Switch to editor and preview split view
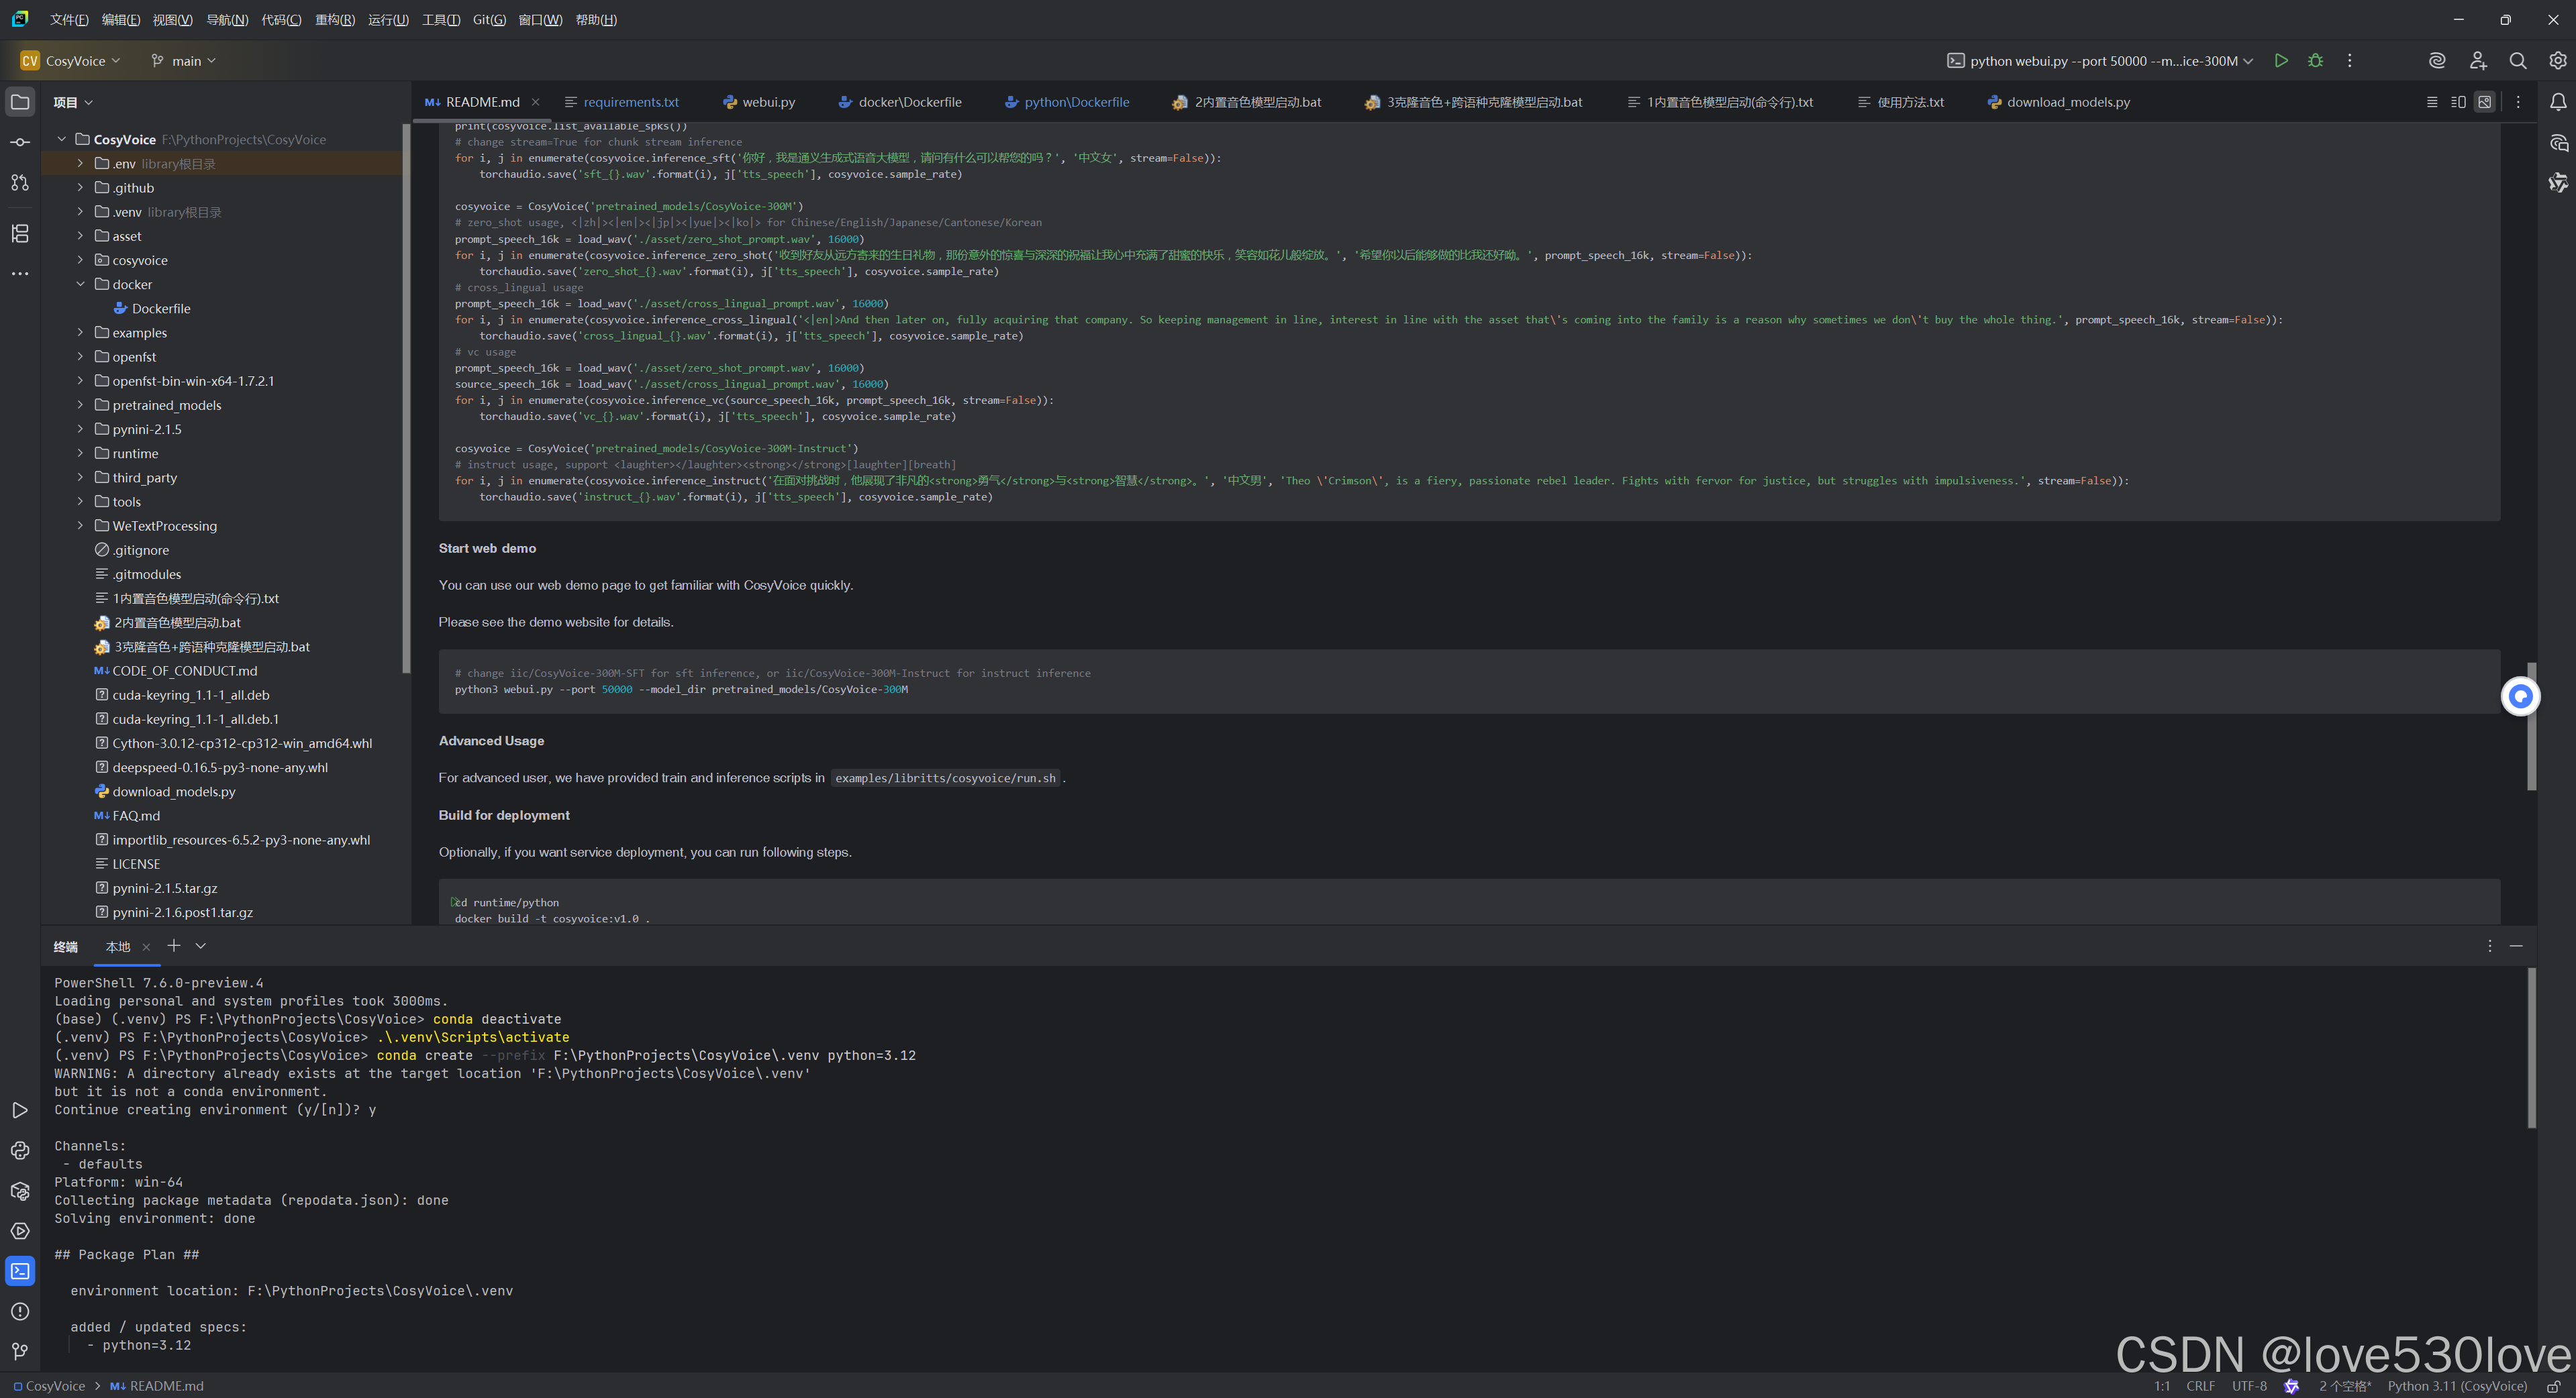Screen dimensions: 2576x1398 [2458, 102]
